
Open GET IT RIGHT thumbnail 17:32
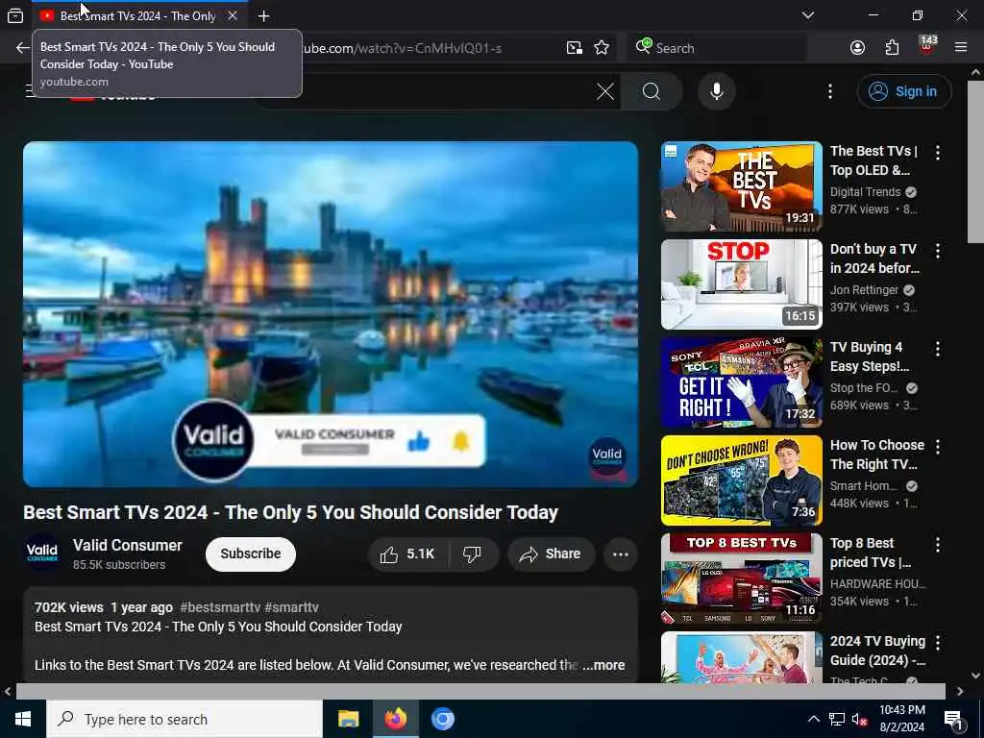[x=741, y=382]
